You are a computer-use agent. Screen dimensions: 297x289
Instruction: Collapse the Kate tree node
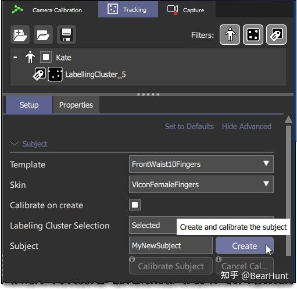click(15, 58)
